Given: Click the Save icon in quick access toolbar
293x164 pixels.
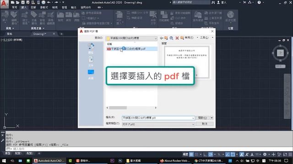Looking at the screenshot, I should coord(22,2).
